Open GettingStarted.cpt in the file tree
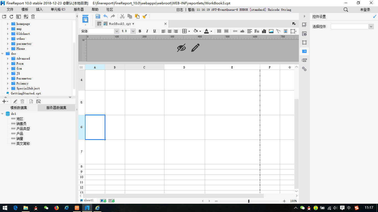This screenshot has width=378, height=212. tap(26, 93)
